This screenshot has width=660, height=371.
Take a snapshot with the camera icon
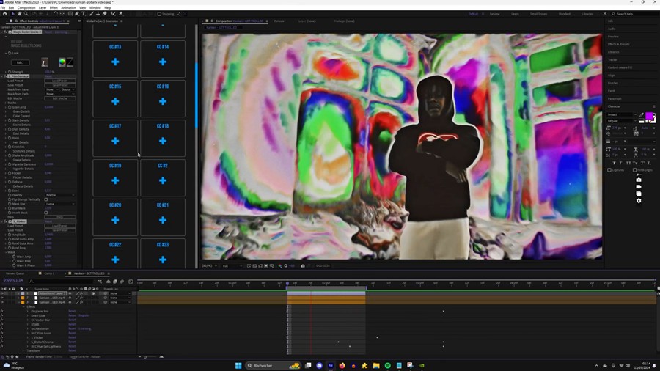pos(302,265)
